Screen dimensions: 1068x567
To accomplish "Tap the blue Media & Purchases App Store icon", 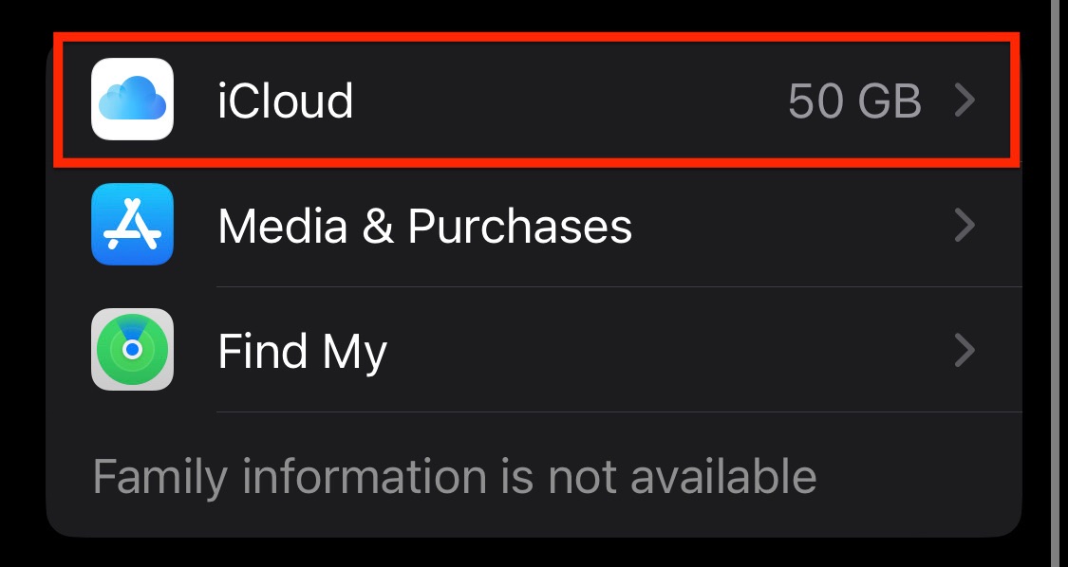I will [x=133, y=225].
